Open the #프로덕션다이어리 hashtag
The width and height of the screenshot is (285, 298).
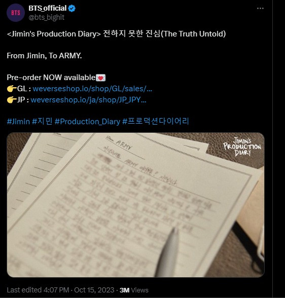tap(156, 121)
